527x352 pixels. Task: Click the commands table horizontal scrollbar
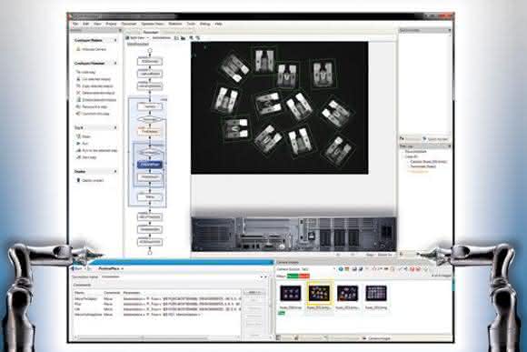[x=156, y=337]
